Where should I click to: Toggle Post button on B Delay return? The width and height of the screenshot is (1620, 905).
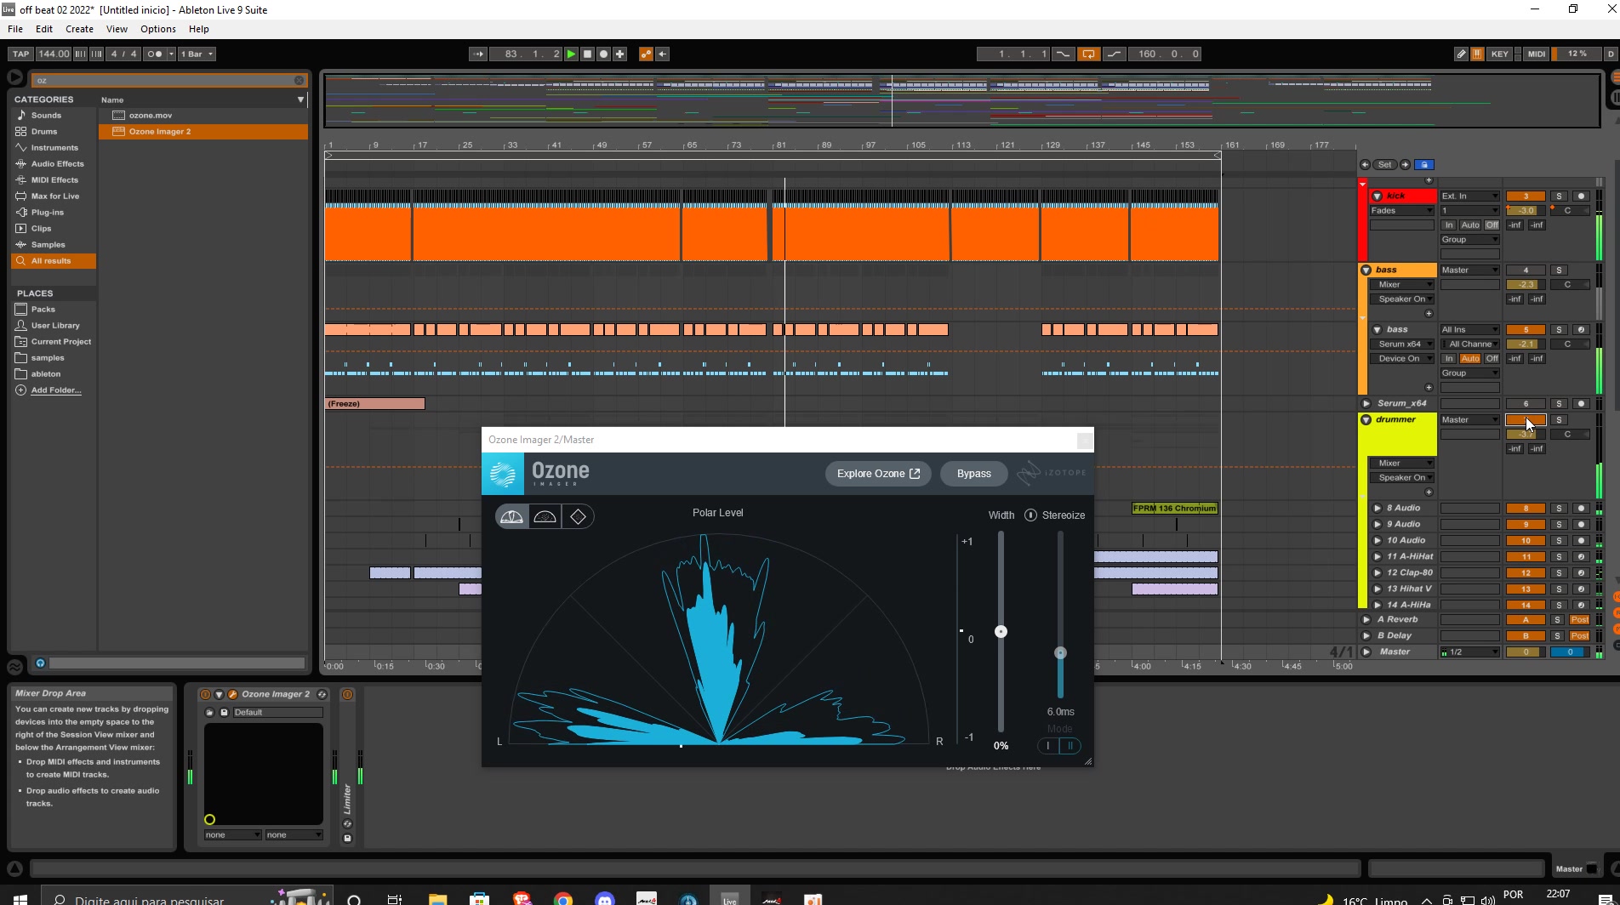(x=1580, y=636)
